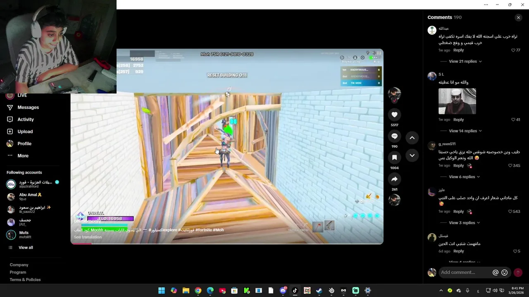
Task: Open Profile in the sidebar
Action: (x=24, y=144)
